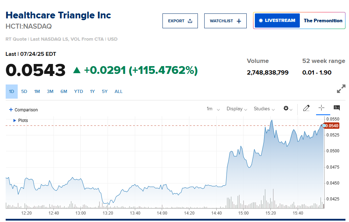
Task: Select the 1Y chart range
Action: pos(92,92)
